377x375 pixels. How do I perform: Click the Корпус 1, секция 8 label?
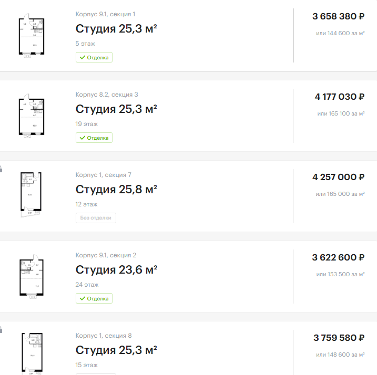pos(104,336)
